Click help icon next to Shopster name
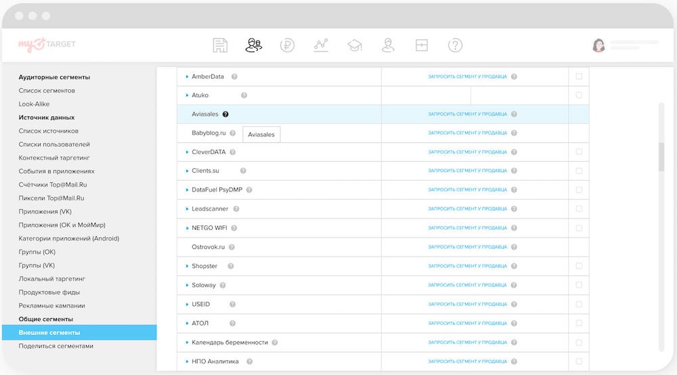This screenshot has height=375, width=677. (x=231, y=266)
